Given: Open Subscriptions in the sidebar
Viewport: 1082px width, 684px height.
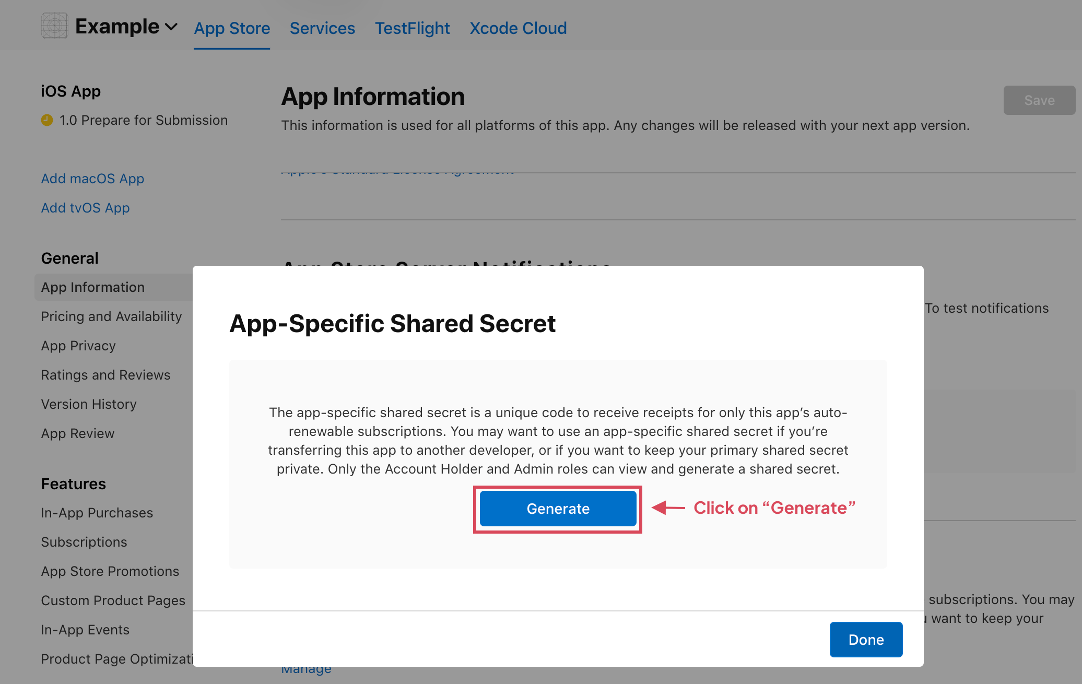Looking at the screenshot, I should click(84, 542).
